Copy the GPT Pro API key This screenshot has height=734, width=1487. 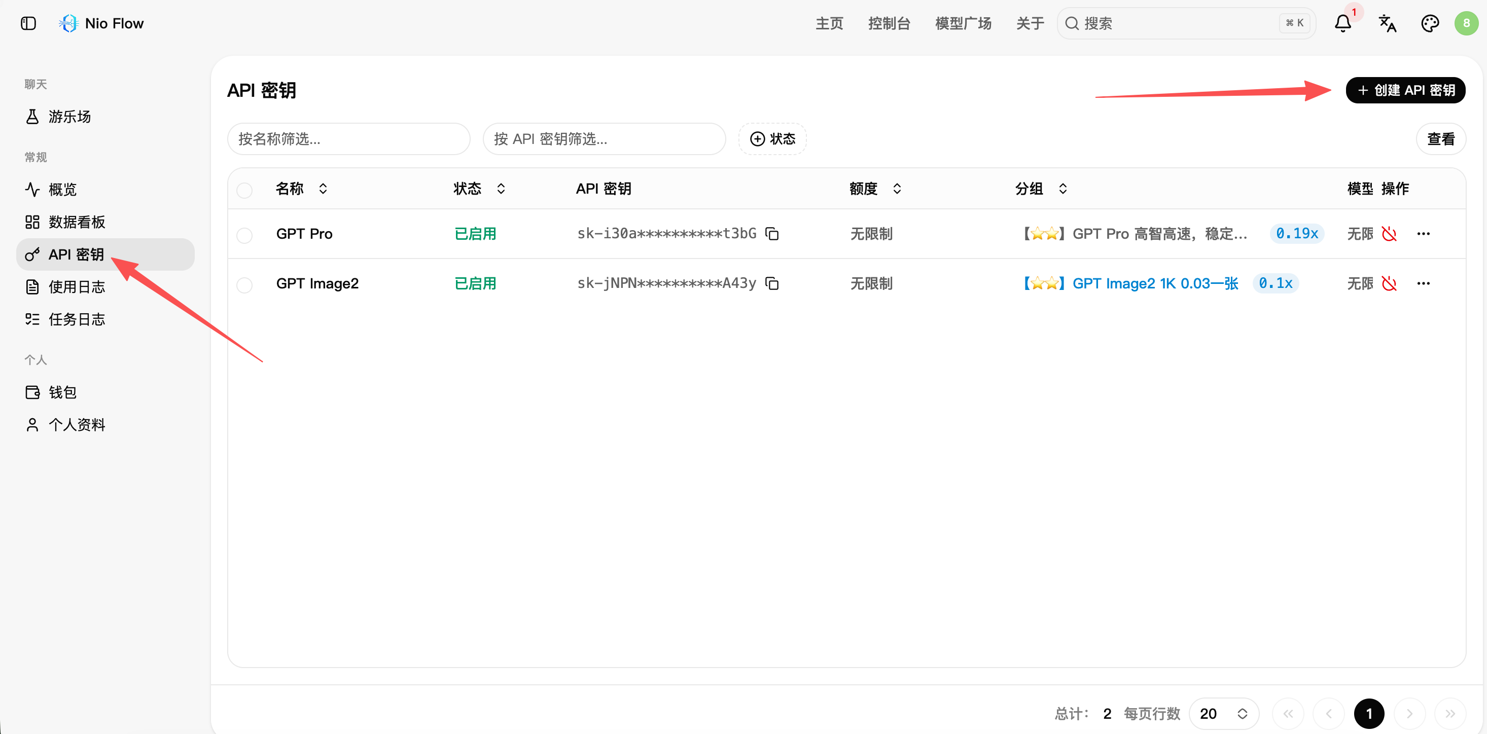coord(772,234)
